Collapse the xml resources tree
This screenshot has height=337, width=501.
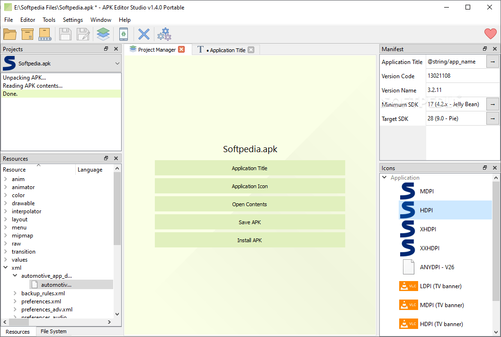[6, 267]
